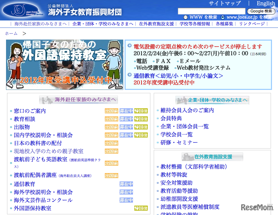Select the WWW を検索 radio button
Screen dimensions: 278x215
pyautogui.click(x=185, y=17)
